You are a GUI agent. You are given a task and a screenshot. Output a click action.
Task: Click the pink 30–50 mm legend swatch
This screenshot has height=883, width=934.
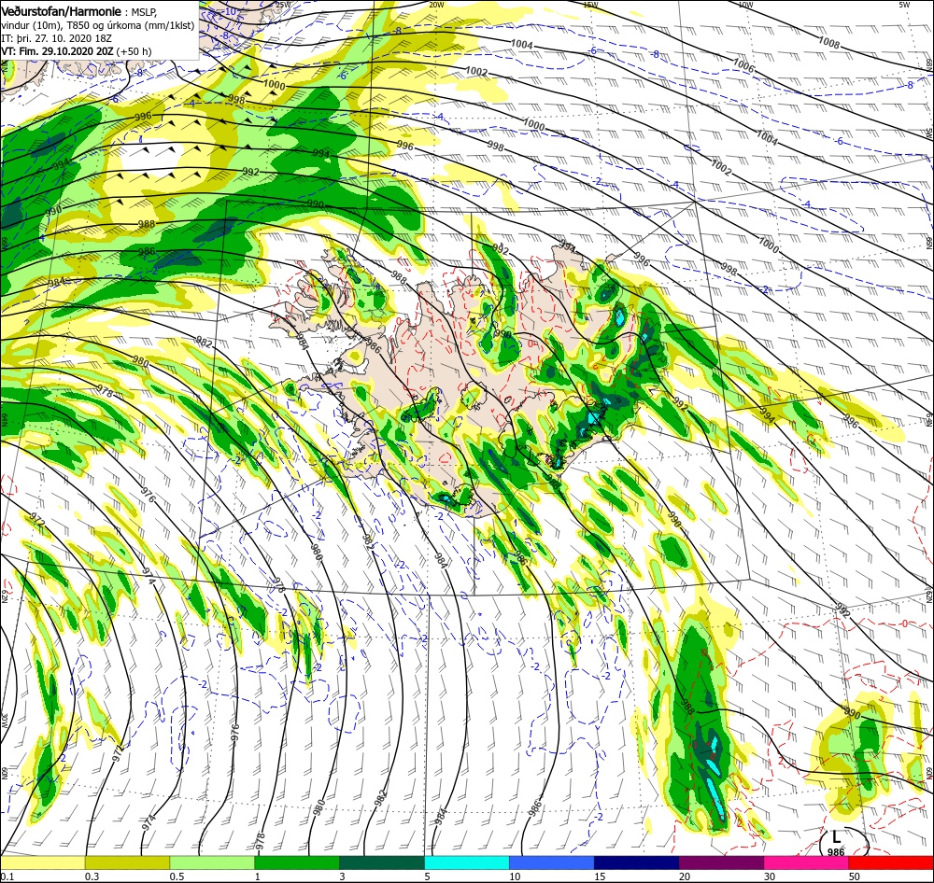807,862
